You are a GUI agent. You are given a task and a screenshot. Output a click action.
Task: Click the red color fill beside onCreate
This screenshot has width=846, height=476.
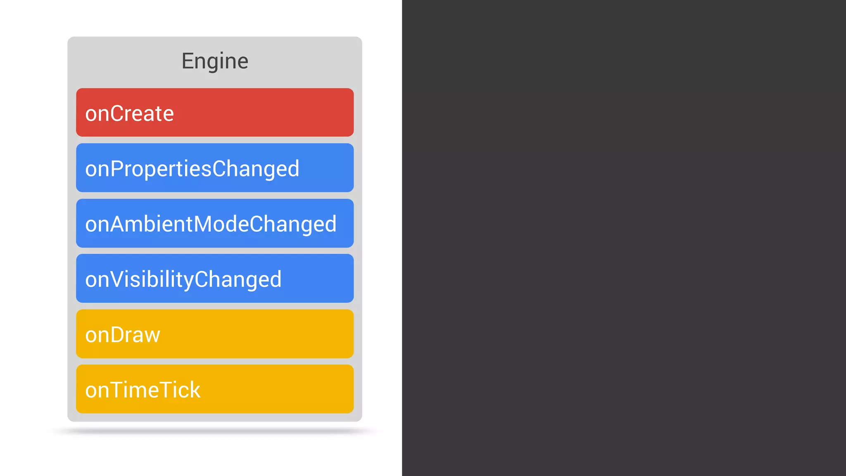click(x=264, y=112)
